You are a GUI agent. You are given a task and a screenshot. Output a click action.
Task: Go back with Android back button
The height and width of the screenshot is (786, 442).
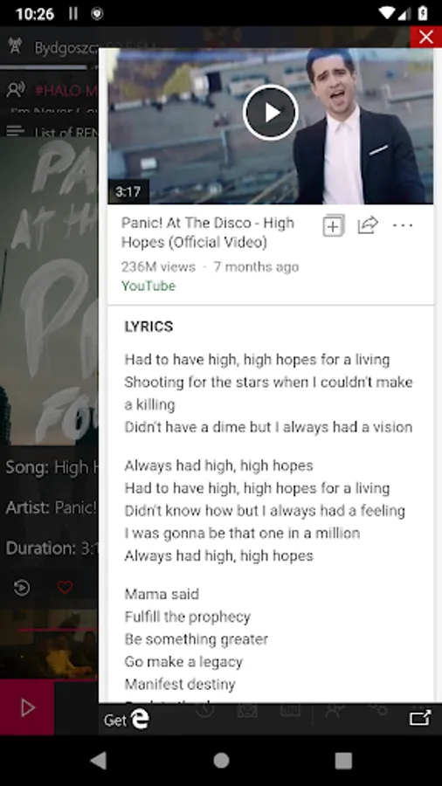click(98, 761)
